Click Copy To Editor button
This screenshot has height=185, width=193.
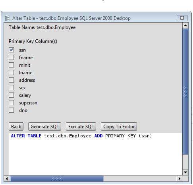click(x=119, y=127)
